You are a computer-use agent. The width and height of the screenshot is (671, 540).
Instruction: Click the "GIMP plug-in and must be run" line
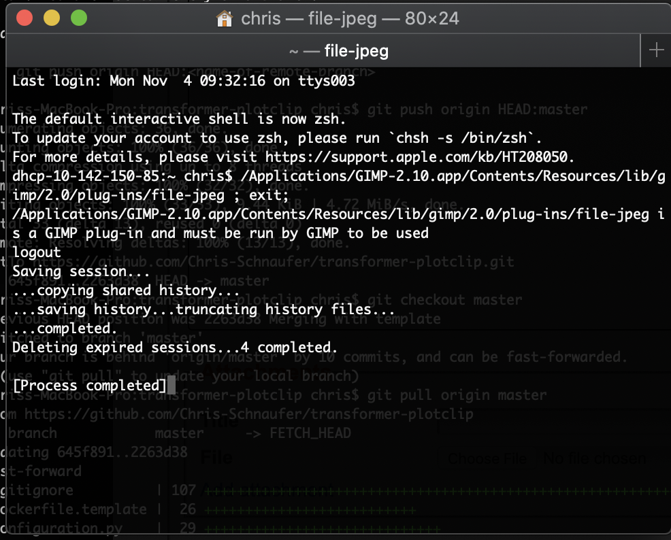[220, 233]
